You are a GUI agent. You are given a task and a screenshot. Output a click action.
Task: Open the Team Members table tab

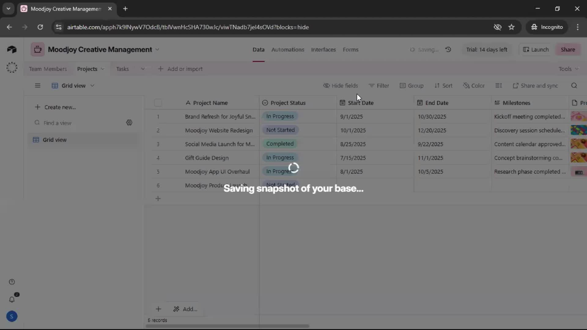48,69
